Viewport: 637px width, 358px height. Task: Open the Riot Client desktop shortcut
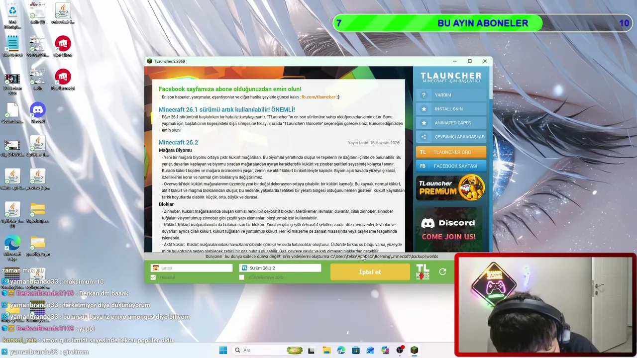click(x=62, y=47)
